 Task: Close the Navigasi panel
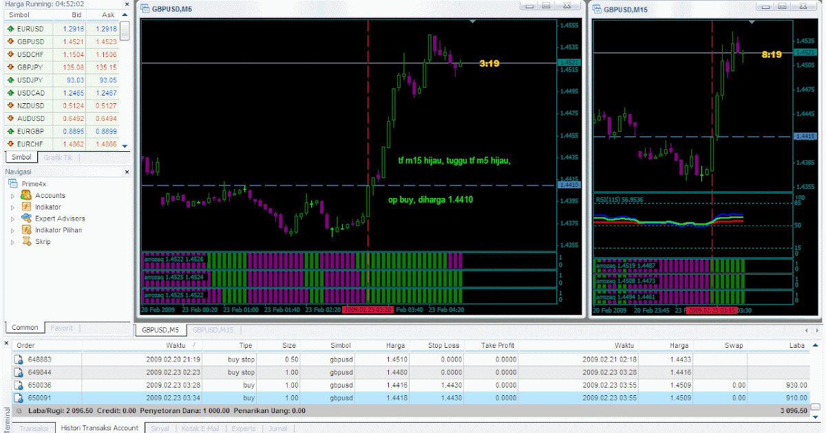click(x=127, y=171)
